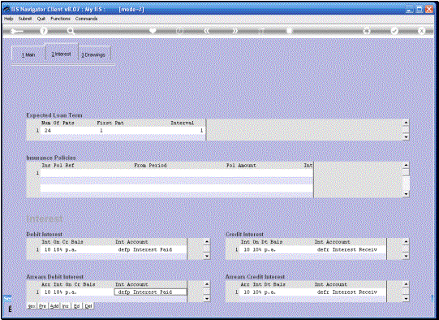Click Credit Interest scroll up arrow
This screenshot has height=320, width=439.
click(406, 241)
